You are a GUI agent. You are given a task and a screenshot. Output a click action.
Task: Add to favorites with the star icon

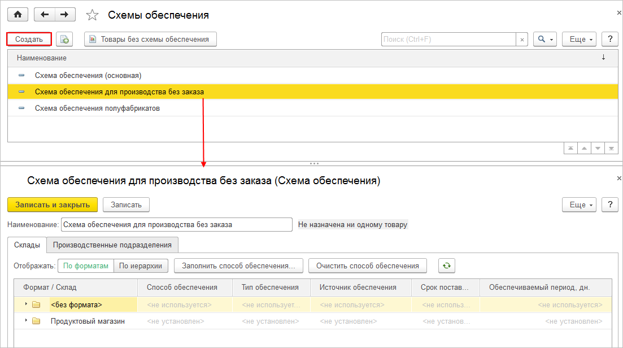coord(92,15)
